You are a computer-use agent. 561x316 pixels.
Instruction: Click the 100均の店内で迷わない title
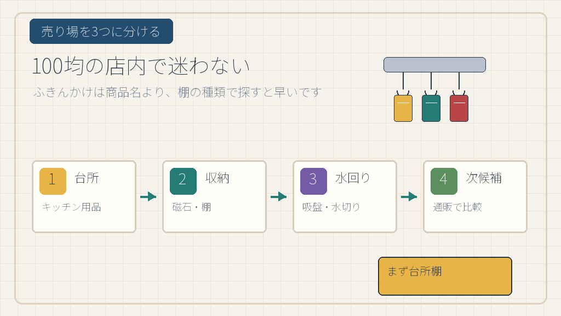[141, 66]
